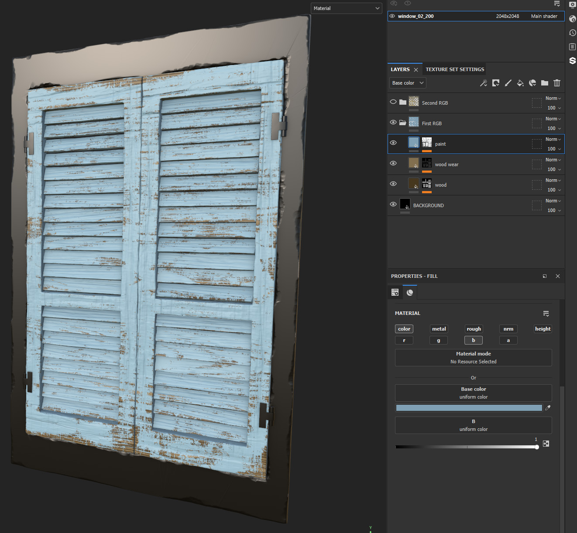
Task: Open the Material viewport dropdown
Action: 346,8
